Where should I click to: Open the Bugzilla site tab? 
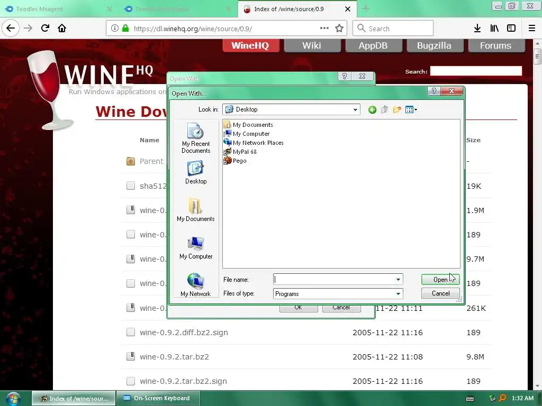tap(435, 45)
